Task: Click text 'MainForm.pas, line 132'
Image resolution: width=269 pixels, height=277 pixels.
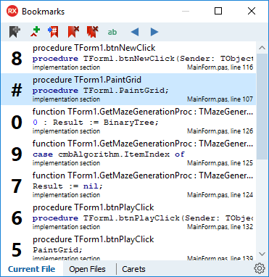Action: pos(220,227)
